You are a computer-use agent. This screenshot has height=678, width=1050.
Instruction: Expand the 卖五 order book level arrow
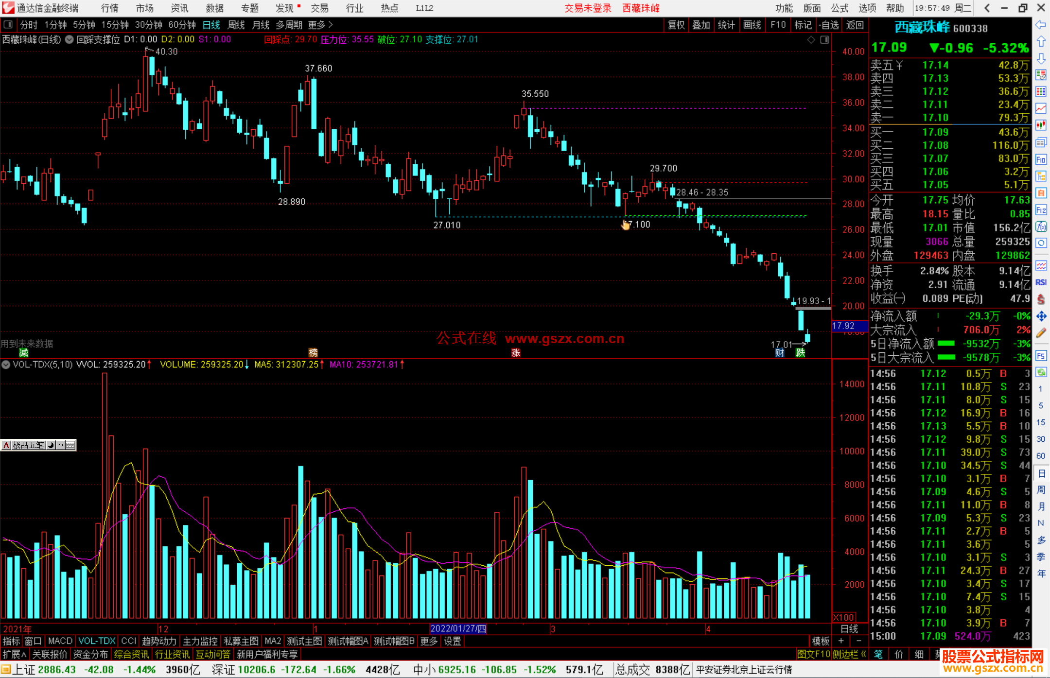(899, 65)
